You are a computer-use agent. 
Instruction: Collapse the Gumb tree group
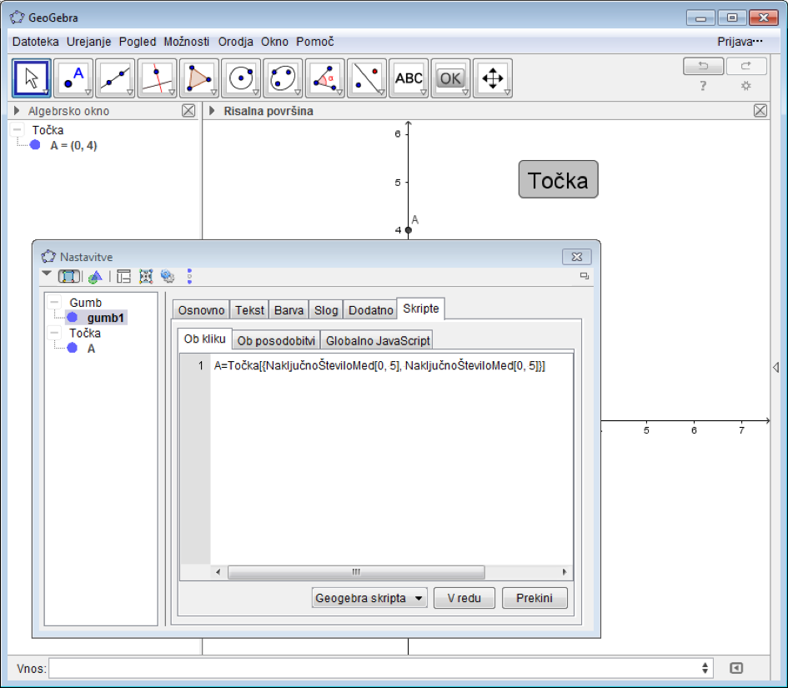click(54, 303)
